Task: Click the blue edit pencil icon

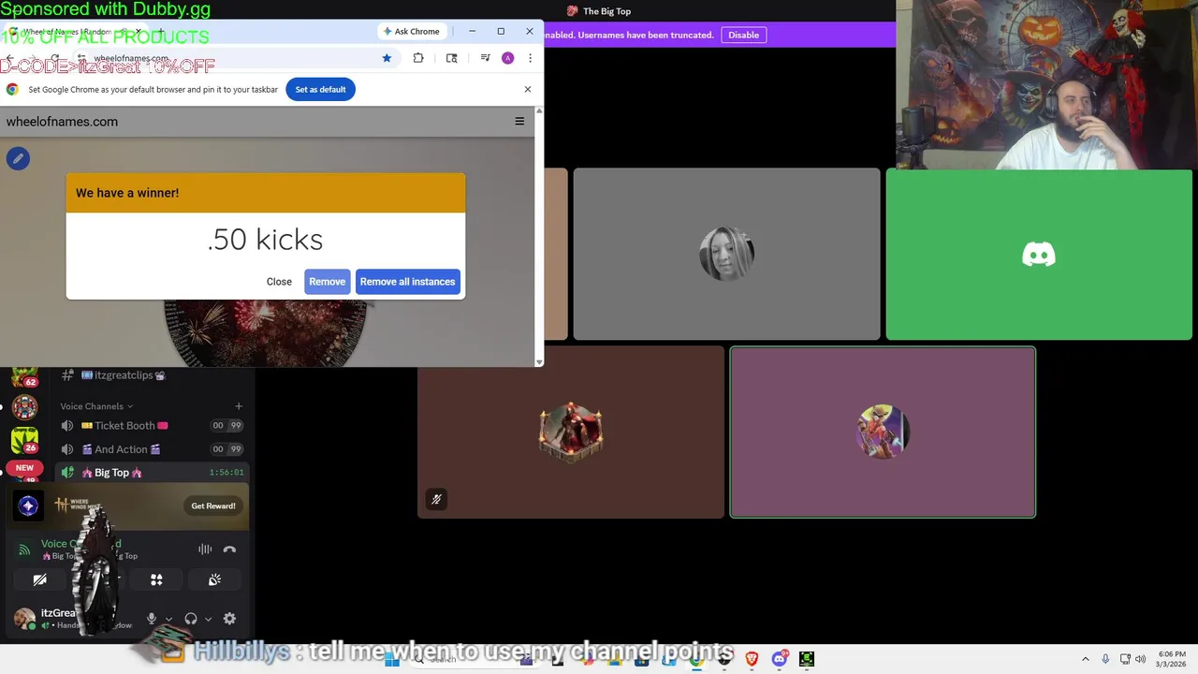Action: pos(18,158)
